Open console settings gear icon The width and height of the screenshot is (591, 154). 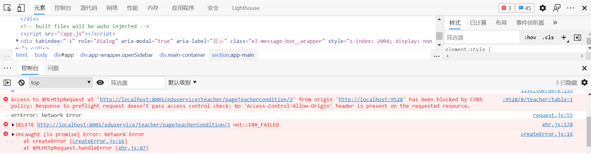point(584,83)
